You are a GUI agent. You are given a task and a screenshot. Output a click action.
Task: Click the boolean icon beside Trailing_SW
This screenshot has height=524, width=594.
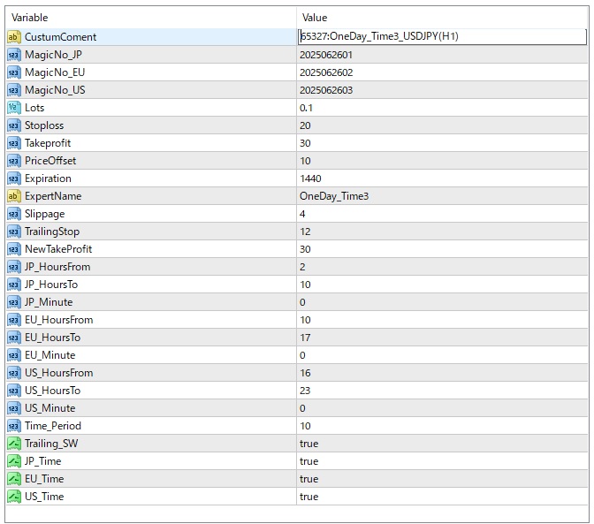pos(13,444)
